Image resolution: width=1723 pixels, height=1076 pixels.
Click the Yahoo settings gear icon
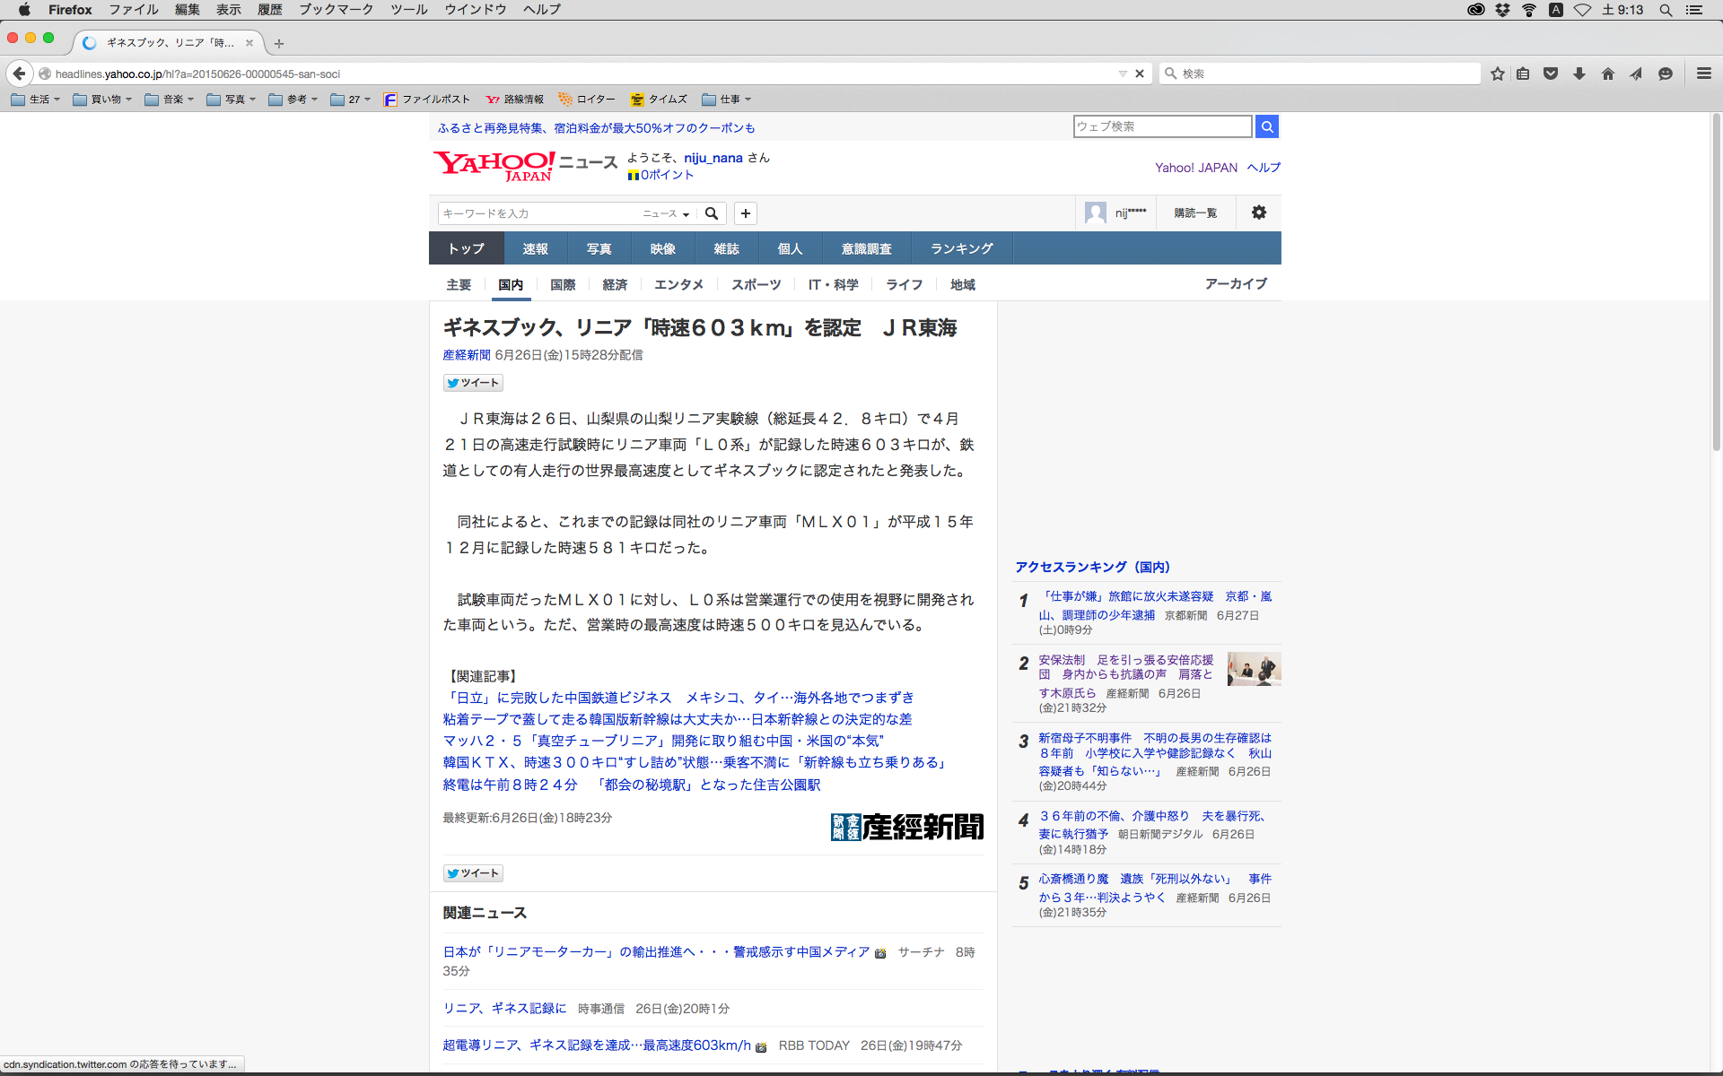point(1258,213)
